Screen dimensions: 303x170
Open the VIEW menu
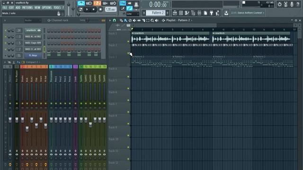37,8
